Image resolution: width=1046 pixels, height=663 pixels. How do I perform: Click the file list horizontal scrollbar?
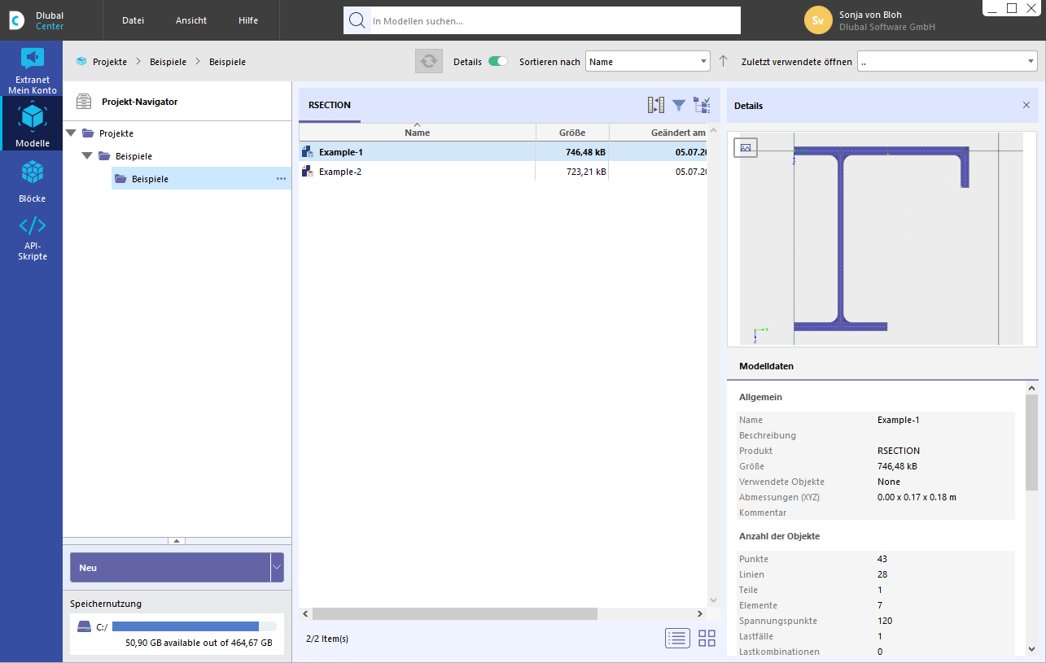[454, 613]
